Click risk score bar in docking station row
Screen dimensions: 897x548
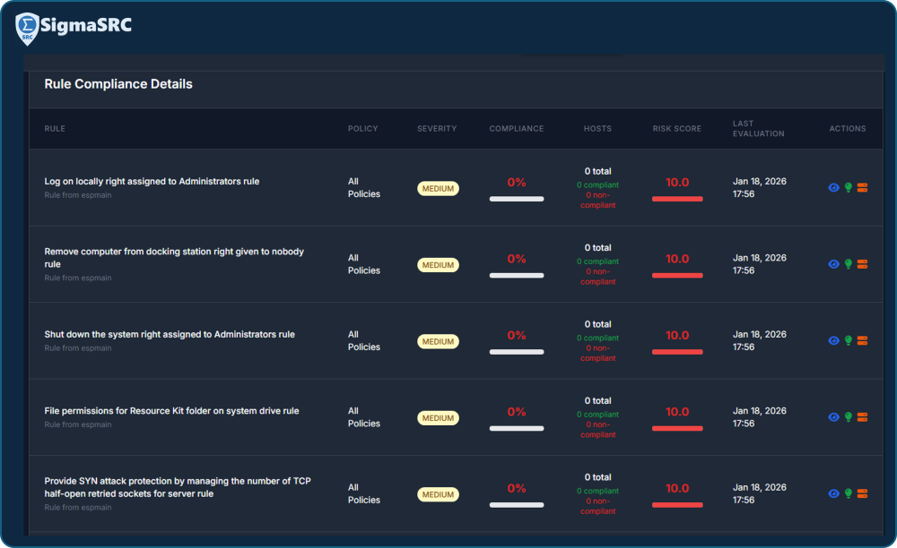click(x=677, y=276)
